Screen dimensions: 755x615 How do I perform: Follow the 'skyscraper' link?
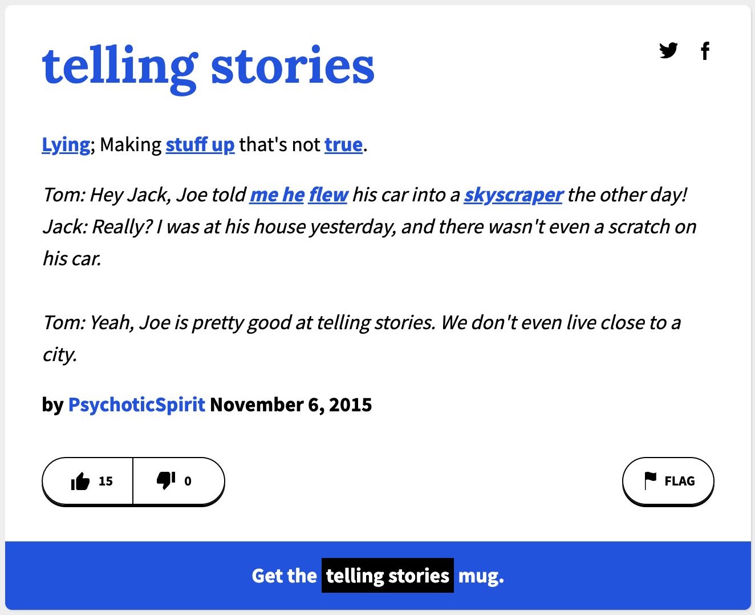[513, 195]
